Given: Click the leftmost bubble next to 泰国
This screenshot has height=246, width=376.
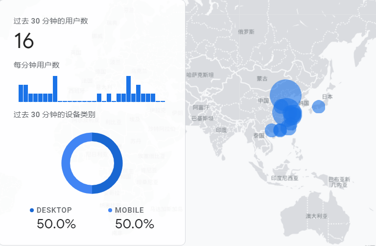Looking at the screenshot, I should [271, 130].
